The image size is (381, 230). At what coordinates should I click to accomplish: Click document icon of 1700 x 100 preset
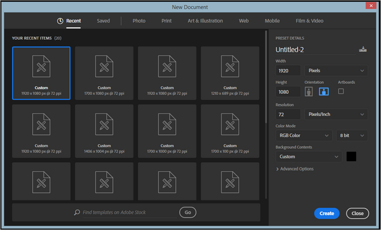[230, 124]
